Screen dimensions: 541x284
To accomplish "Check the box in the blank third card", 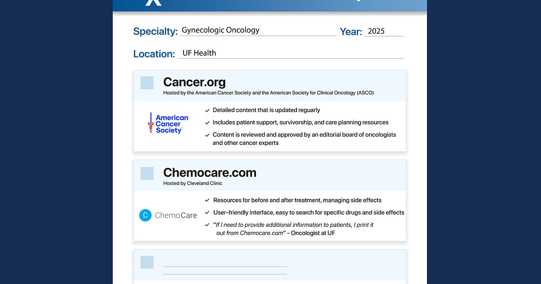I will point(147,262).
